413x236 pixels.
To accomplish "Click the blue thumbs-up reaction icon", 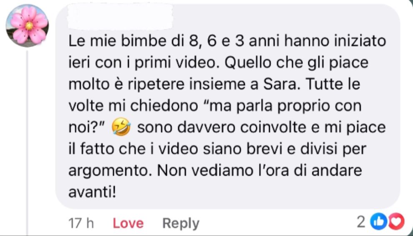I will (379, 222).
